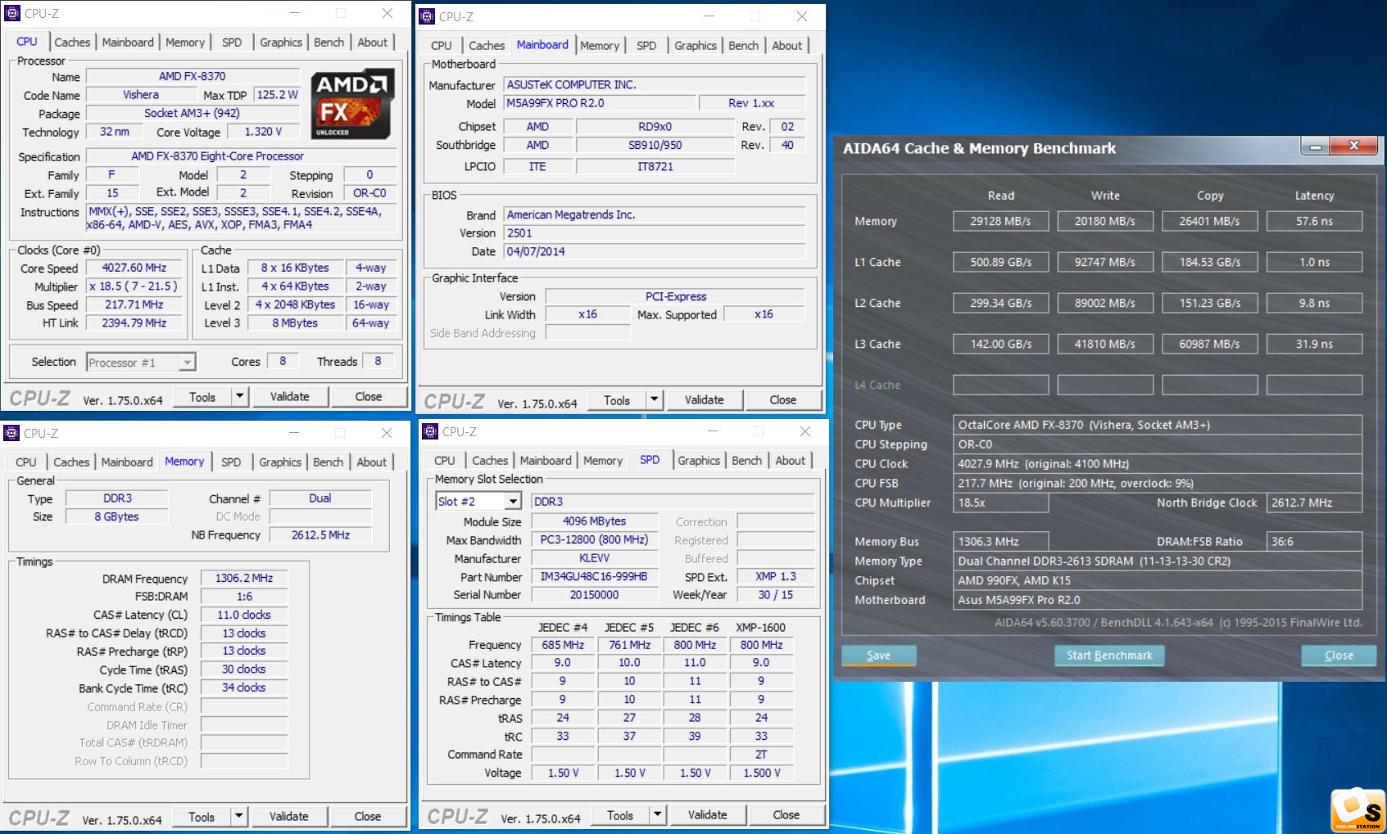Click CAS# Latency 11.0 clocks value
This screenshot has width=1387, height=834.
click(244, 615)
